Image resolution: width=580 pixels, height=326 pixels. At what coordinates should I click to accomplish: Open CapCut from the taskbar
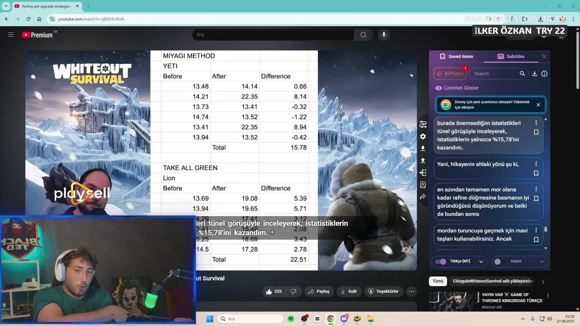(x=317, y=319)
